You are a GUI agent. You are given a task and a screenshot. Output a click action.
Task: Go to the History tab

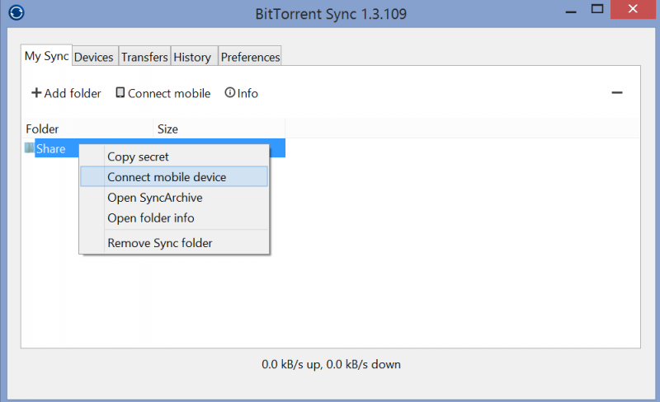coord(192,57)
